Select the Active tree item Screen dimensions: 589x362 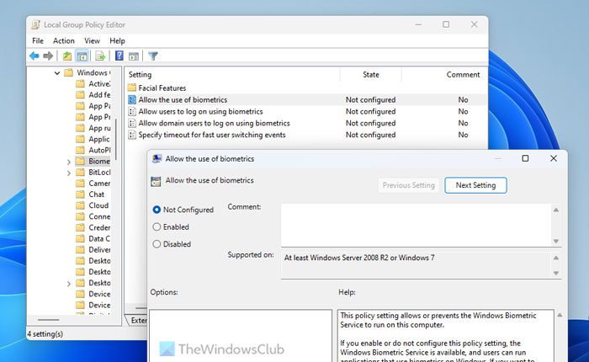coord(99,84)
